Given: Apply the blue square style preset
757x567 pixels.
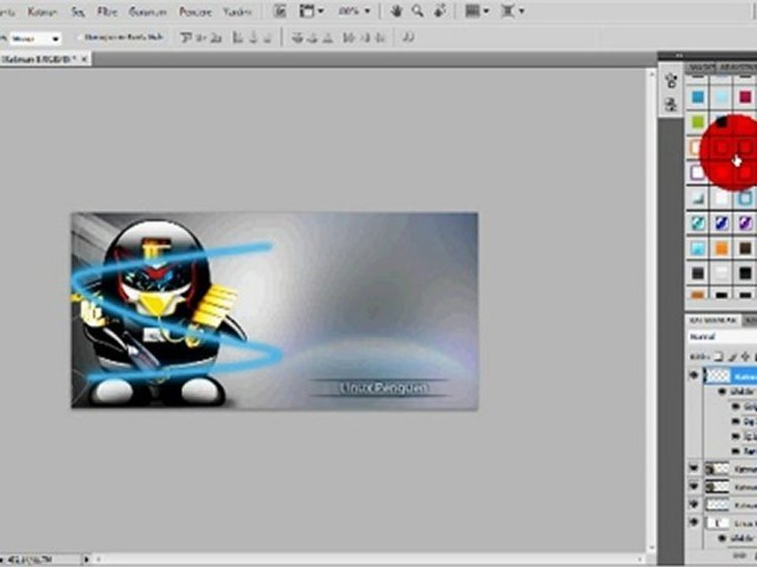Looking at the screenshot, I should pyautogui.click(x=698, y=98).
